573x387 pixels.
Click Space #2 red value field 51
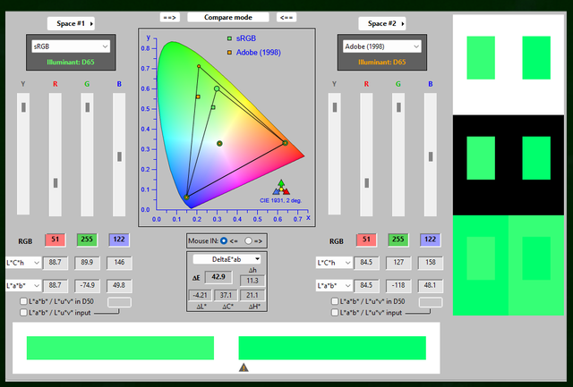[366, 240]
